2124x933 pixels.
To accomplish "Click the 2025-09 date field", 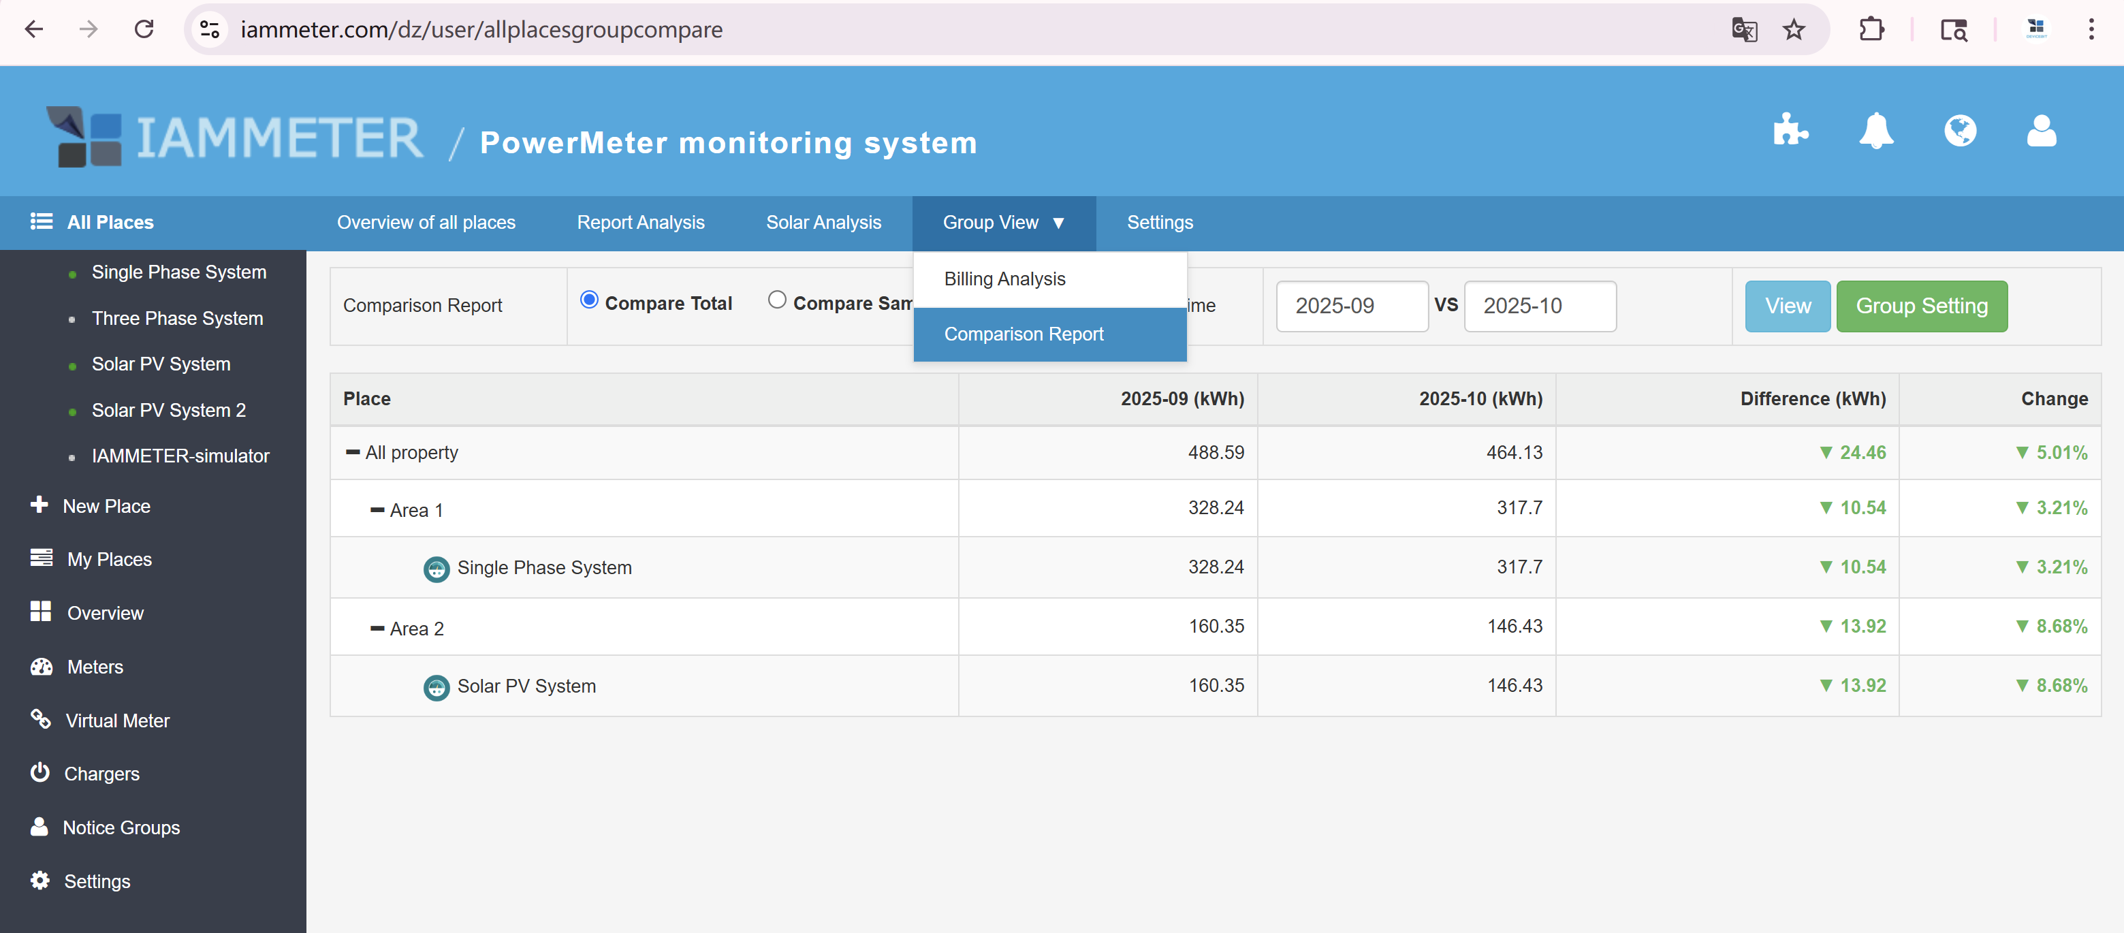I will (x=1351, y=306).
